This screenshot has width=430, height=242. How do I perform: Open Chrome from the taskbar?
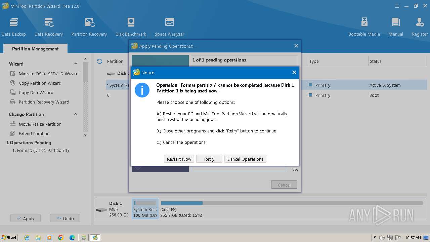(61, 238)
